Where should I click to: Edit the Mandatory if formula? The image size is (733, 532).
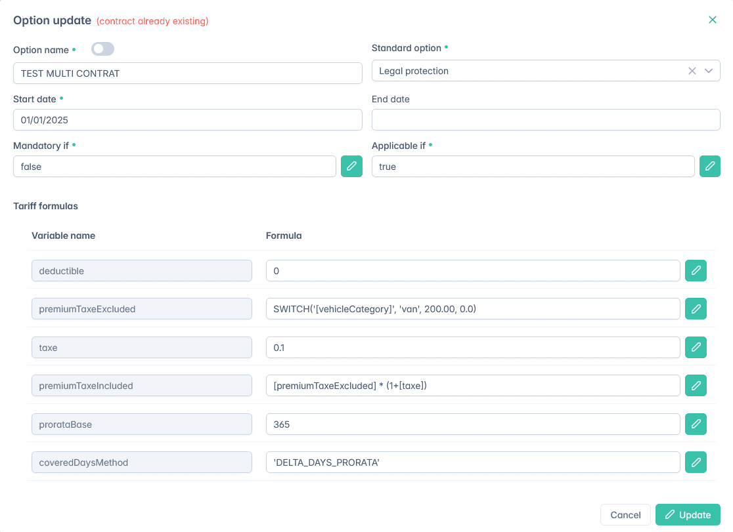(x=351, y=166)
